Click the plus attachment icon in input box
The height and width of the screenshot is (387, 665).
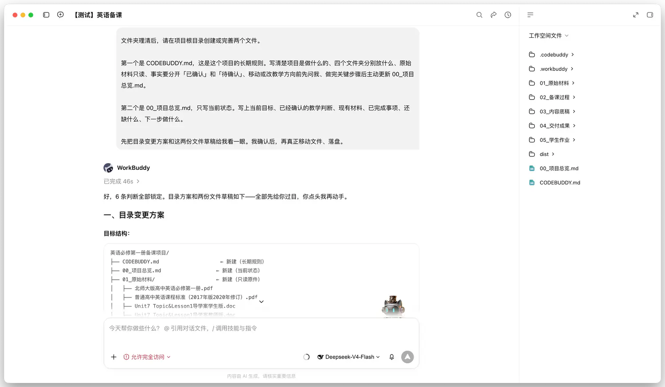coord(113,357)
